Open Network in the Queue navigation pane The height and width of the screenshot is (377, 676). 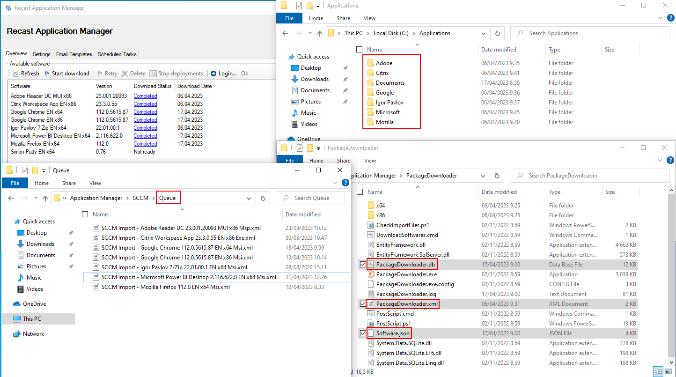(x=33, y=334)
